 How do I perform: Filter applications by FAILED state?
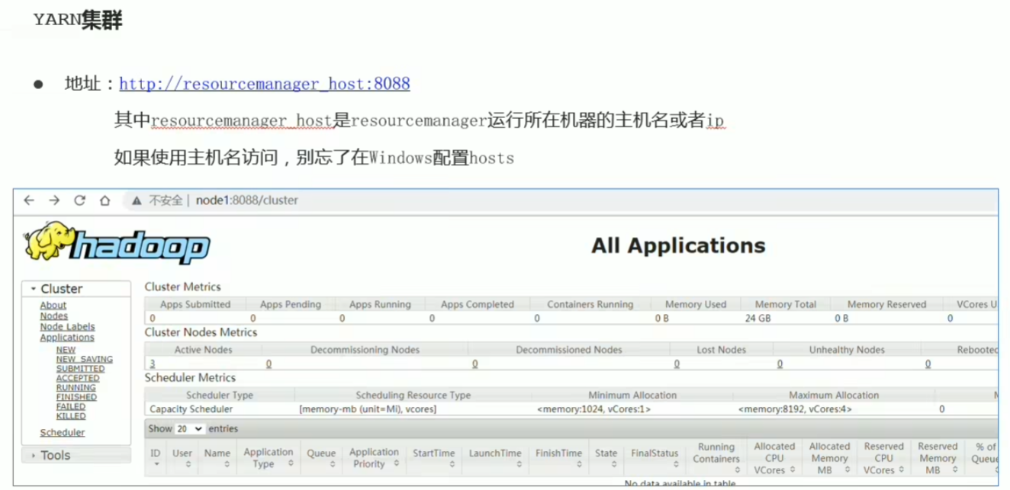tap(71, 407)
